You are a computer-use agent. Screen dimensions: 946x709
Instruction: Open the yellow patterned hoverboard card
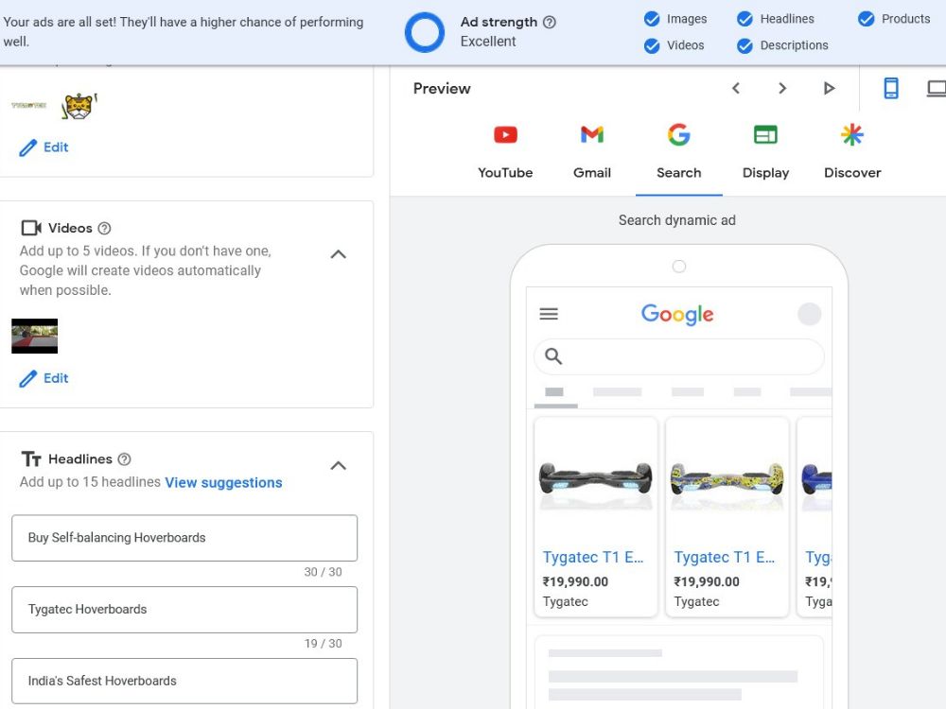coord(727,517)
